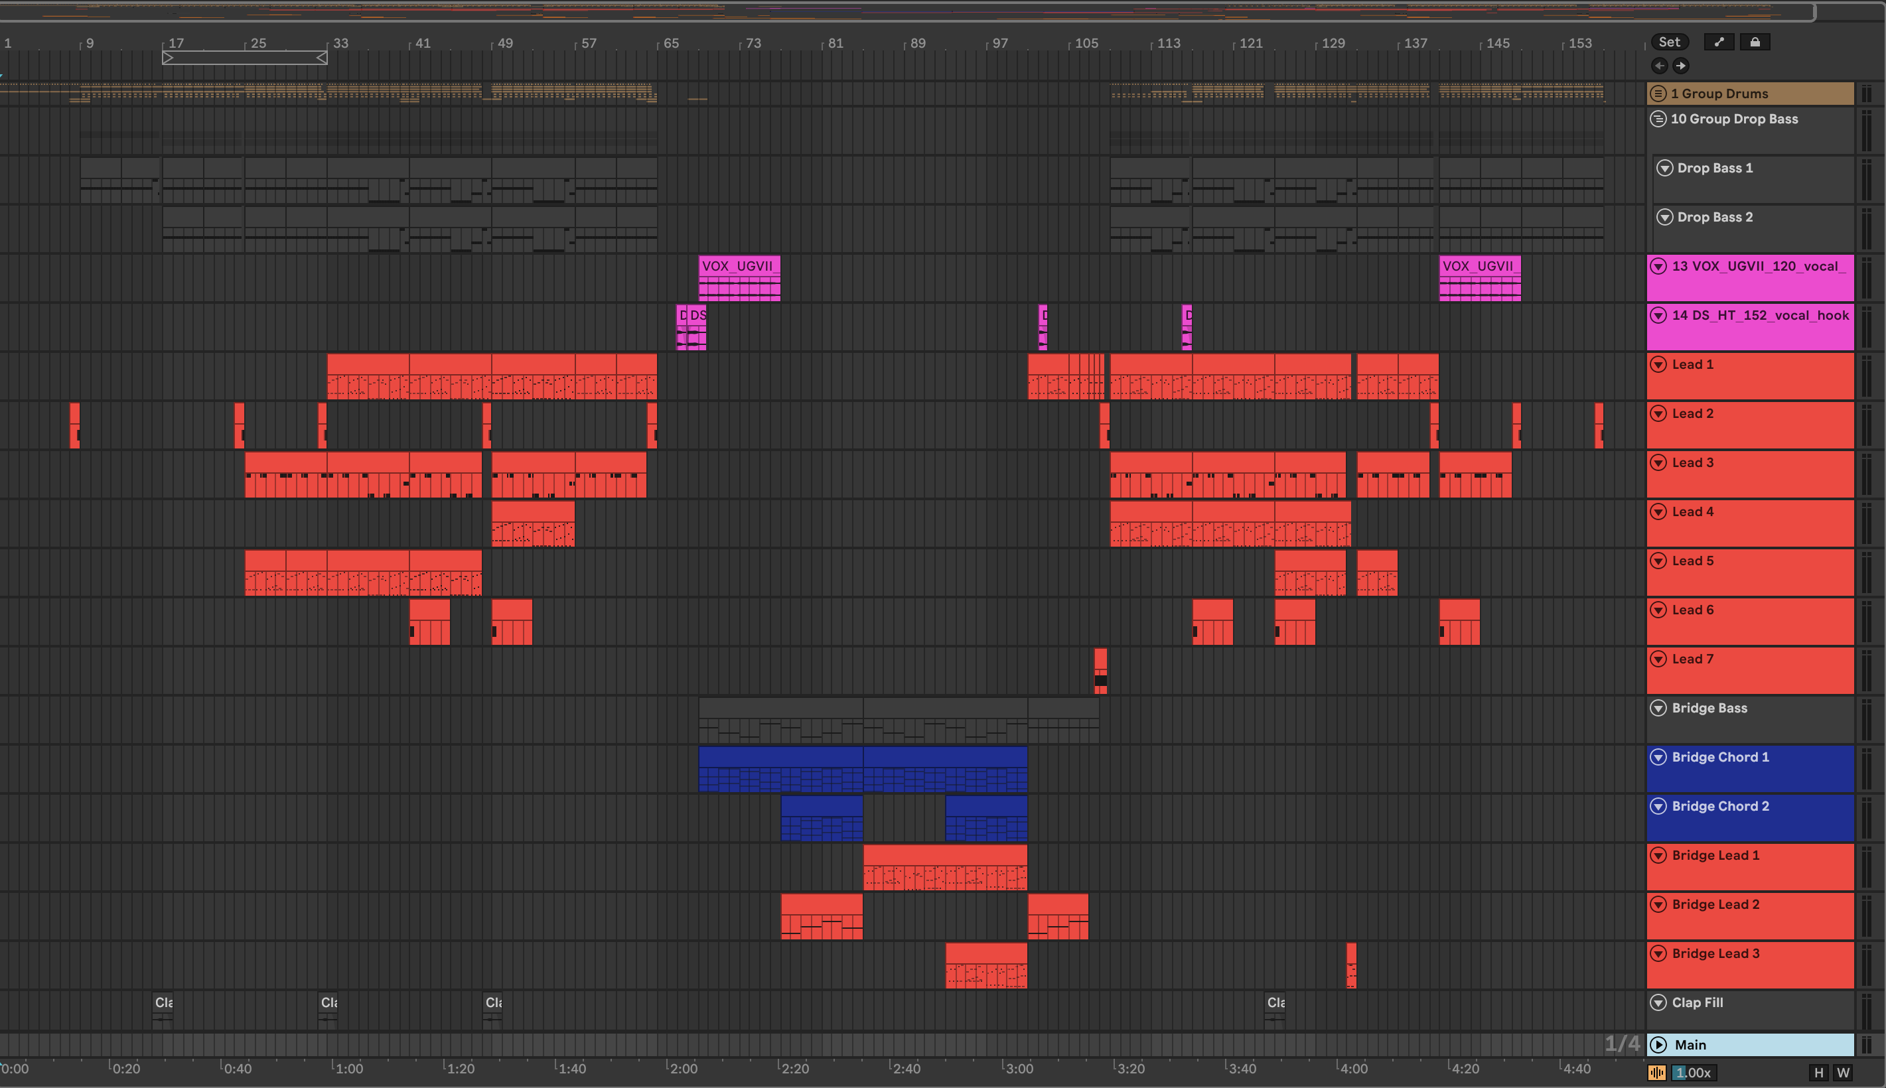Expand the Clap Fill track

pyautogui.click(x=1658, y=1003)
